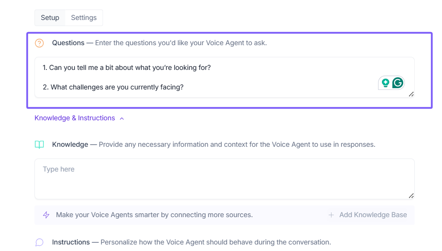This screenshot has width=442, height=251.
Task: Click the orange Questions help icon
Action: coord(40,43)
